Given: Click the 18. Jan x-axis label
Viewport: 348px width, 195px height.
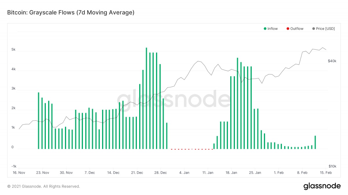Looking at the screenshot, I should [x=232, y=172].
